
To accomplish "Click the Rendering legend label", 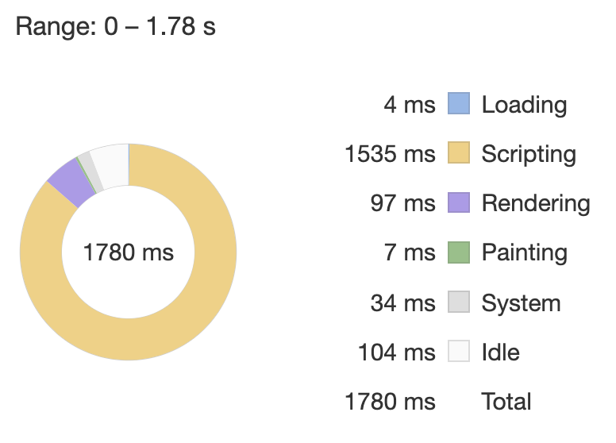I will (x=536, y=204).
